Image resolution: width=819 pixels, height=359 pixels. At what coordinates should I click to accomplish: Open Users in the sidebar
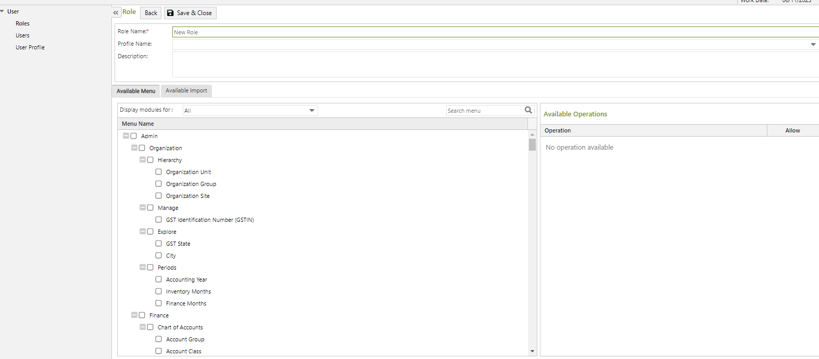[x=22, y=35]
